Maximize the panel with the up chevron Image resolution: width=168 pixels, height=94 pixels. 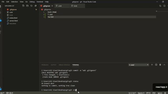(x=164, y=65)
